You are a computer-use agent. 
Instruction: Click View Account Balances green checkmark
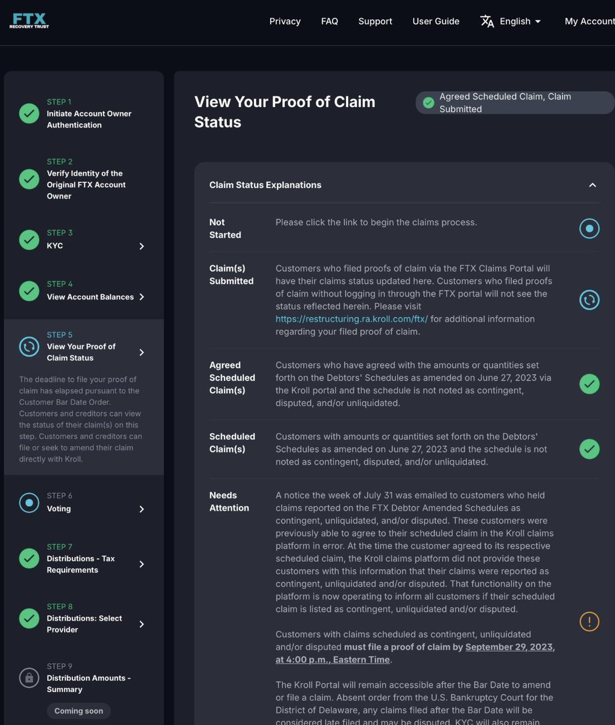29,291
